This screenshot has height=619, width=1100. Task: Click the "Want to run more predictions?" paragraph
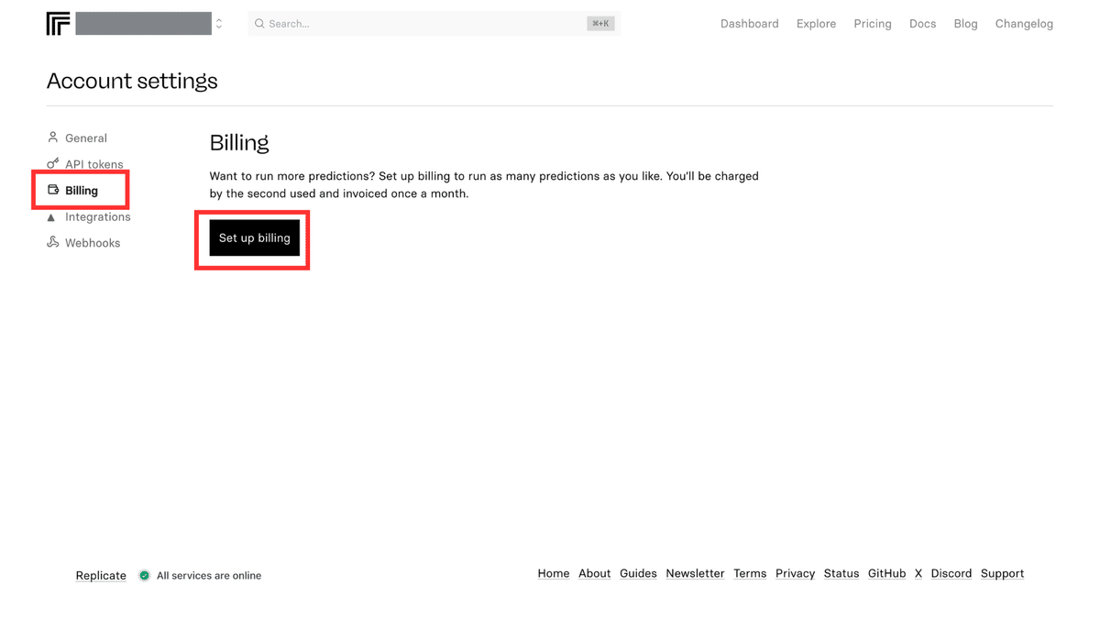coord(484,184)
